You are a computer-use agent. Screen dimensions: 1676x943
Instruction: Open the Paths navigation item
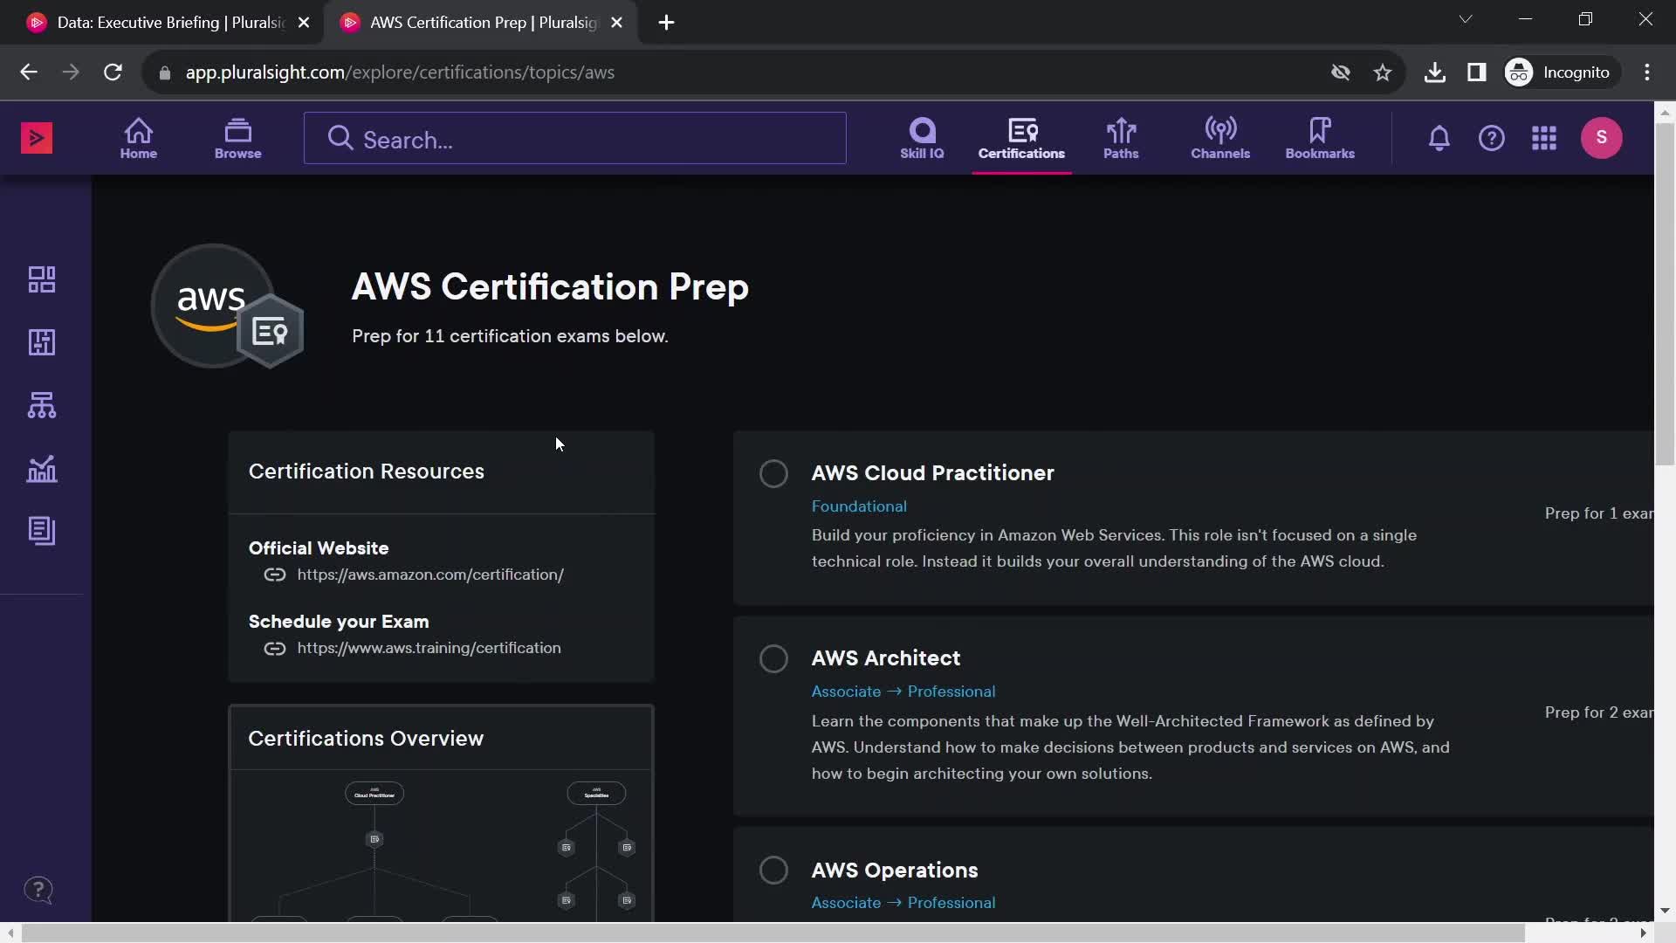pyautogui.click(x=1121, y=138)
